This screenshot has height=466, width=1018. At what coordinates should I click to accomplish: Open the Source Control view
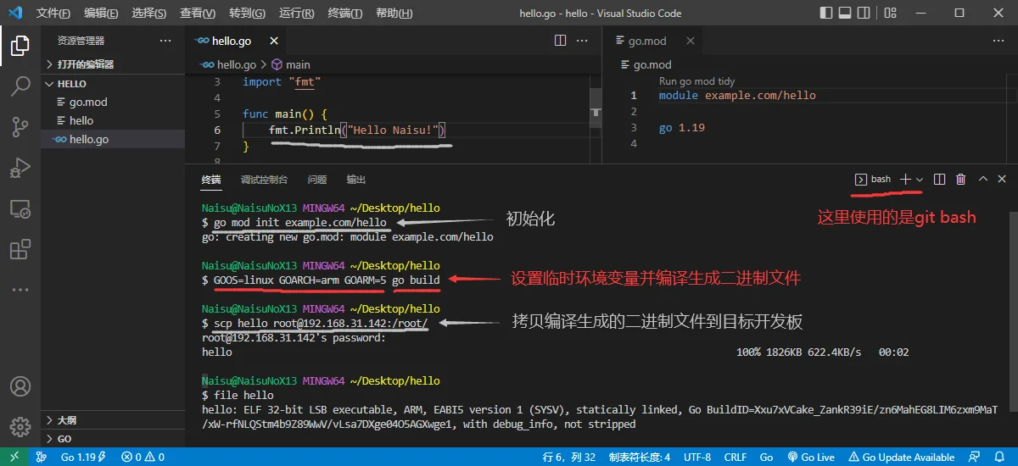(20, 127)
